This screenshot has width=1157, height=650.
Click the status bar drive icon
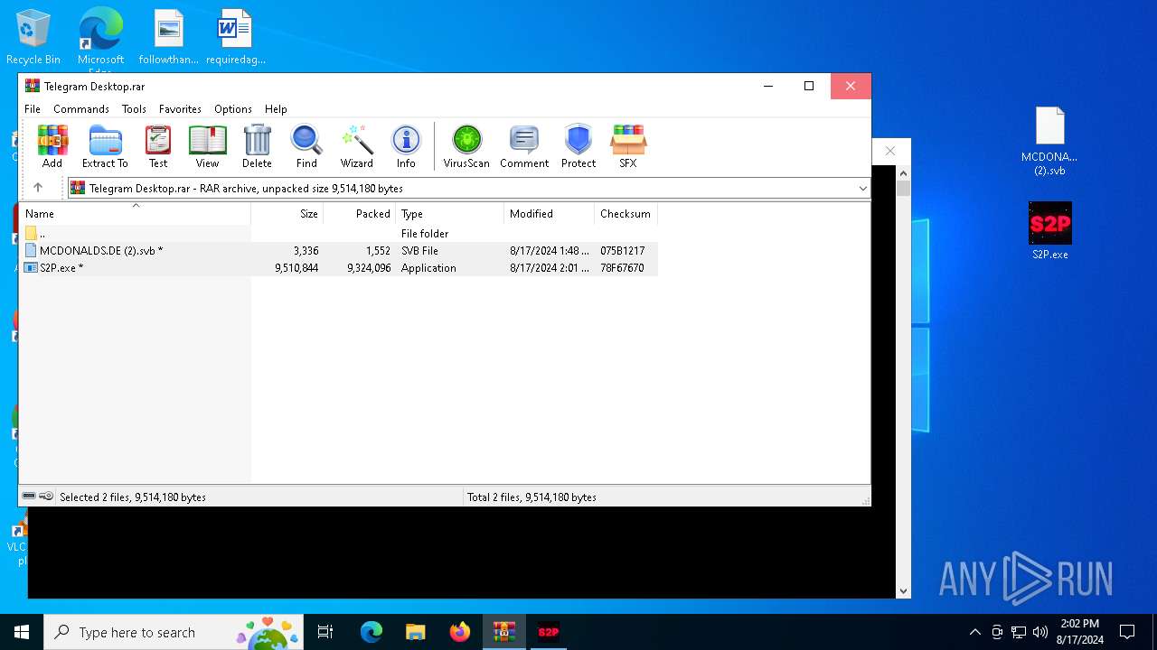coord(29,497)
